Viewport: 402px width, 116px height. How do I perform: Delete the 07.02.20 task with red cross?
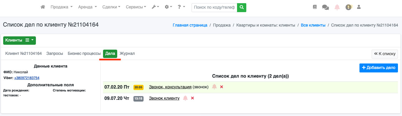click(x=222, y=87)
